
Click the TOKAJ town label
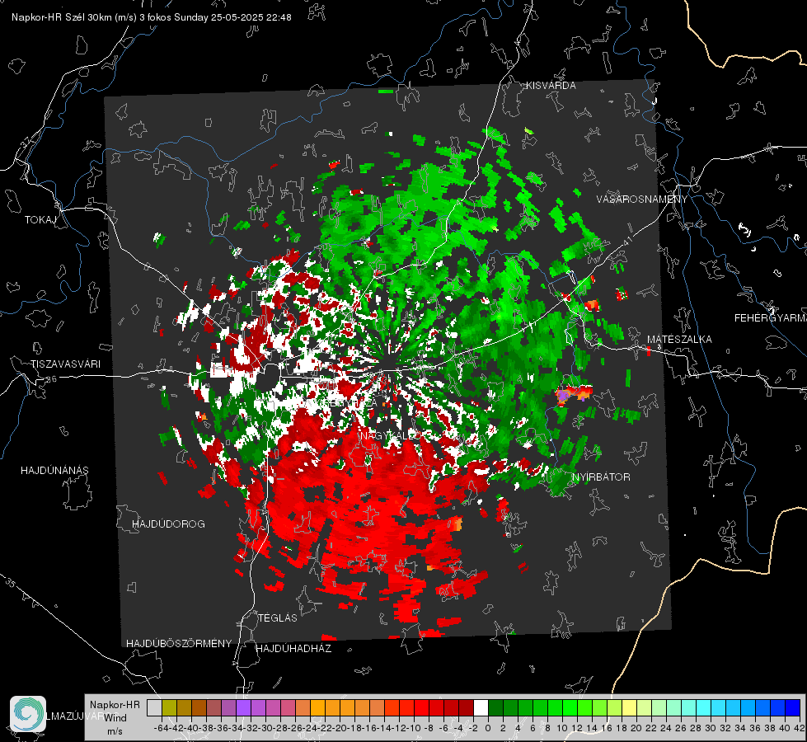coord(40,220)
